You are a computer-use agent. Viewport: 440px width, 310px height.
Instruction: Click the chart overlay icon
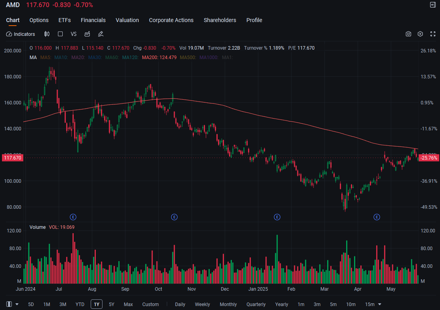pyautogui.click(x=87, y=34)
